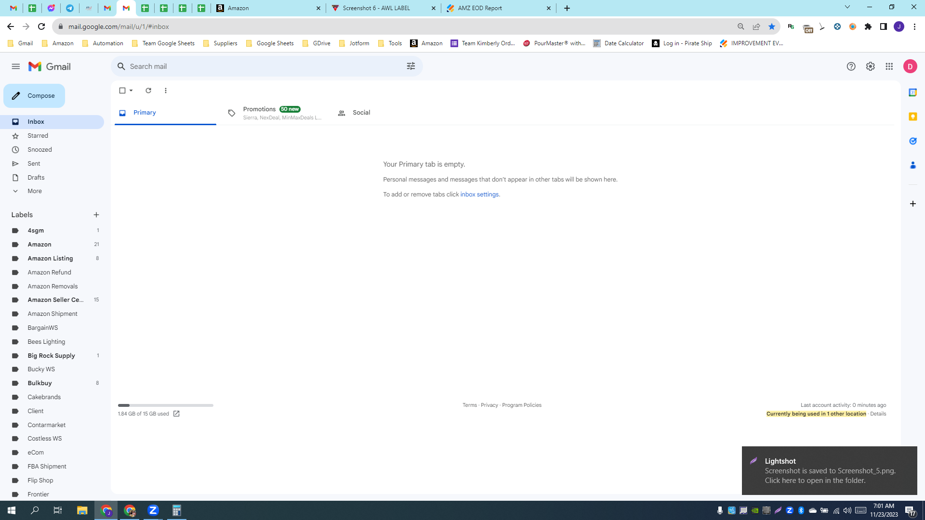Image resolution: width=925 pixels, height=520 pixels.
Task: Click the Compose button
Action: [x=34, y=96]
